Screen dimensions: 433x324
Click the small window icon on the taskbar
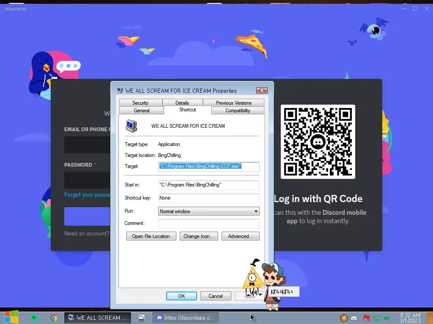pyautogui.click(x=141, y=318)
